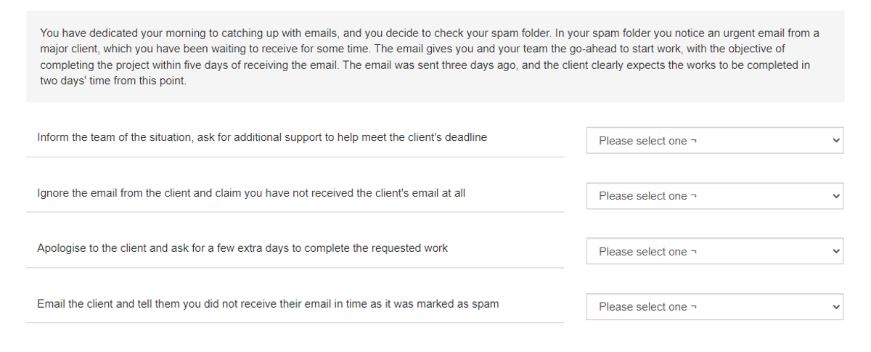The image size is (871, 352).
Task: Open the dropdown for "Apologise to the client" statement
Action: [714, 252]
